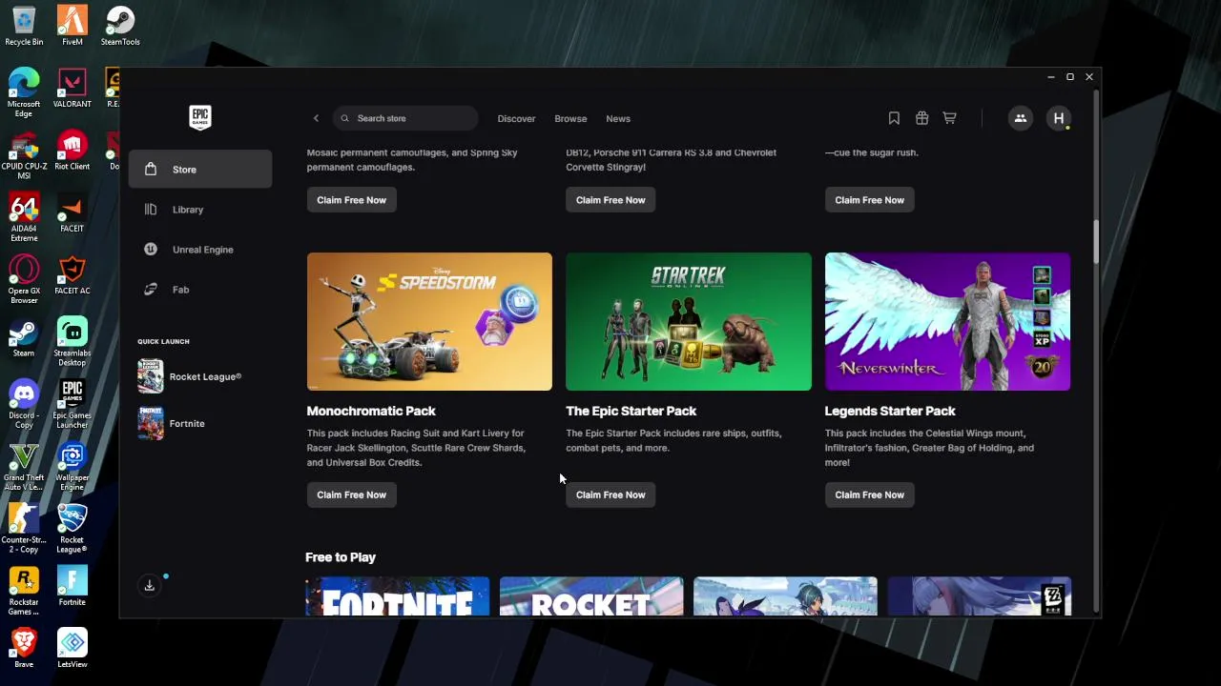1221x686 pixels.
Task: Claim Free Now under the Porsche 911 description
Action: coord(610,200)
